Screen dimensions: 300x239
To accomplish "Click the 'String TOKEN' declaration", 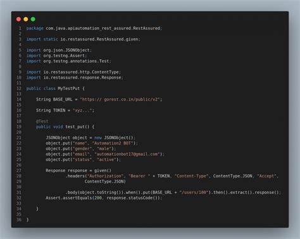I will point(65,110).
